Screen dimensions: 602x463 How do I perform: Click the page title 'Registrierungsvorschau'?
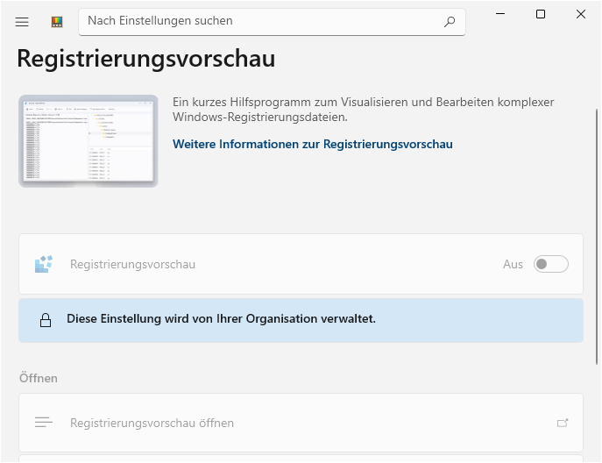tap(145, 59)
